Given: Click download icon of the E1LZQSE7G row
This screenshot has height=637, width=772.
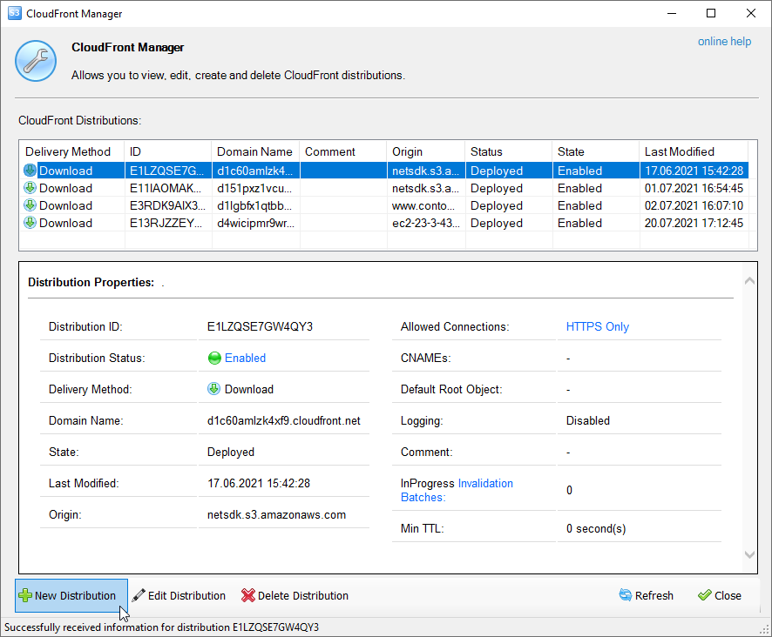Looking at the screenshot, I should [30, 171].
